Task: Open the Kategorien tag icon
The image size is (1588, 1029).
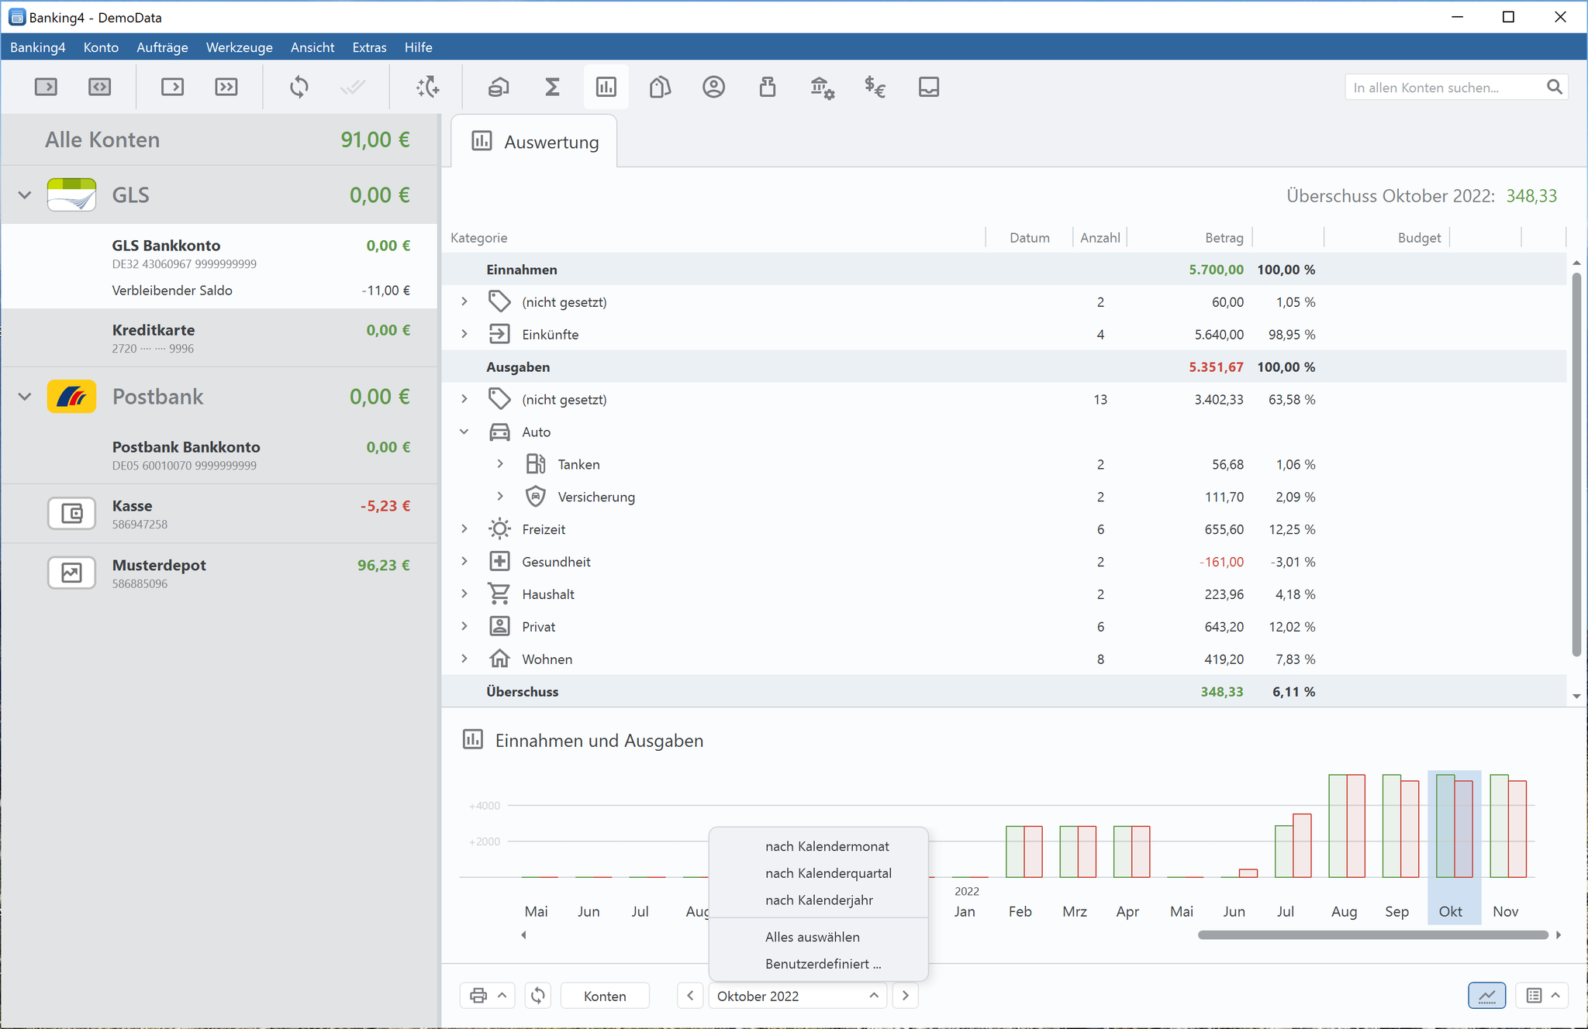Action: click(660, 87)
